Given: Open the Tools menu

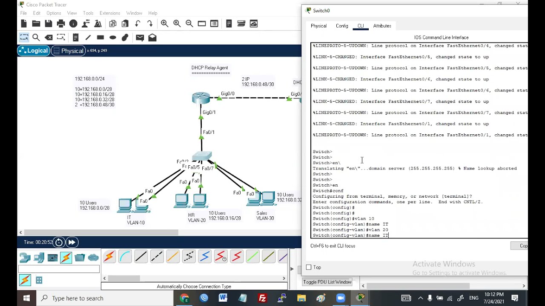Looking at the screenshot, I should (88, 13).
